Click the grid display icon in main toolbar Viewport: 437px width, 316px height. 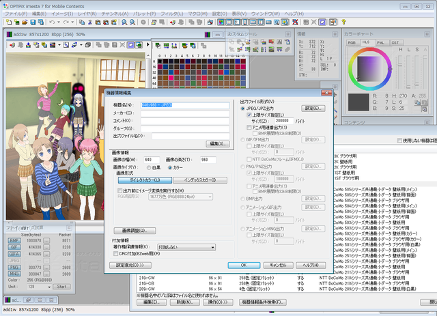click(306, 22)
